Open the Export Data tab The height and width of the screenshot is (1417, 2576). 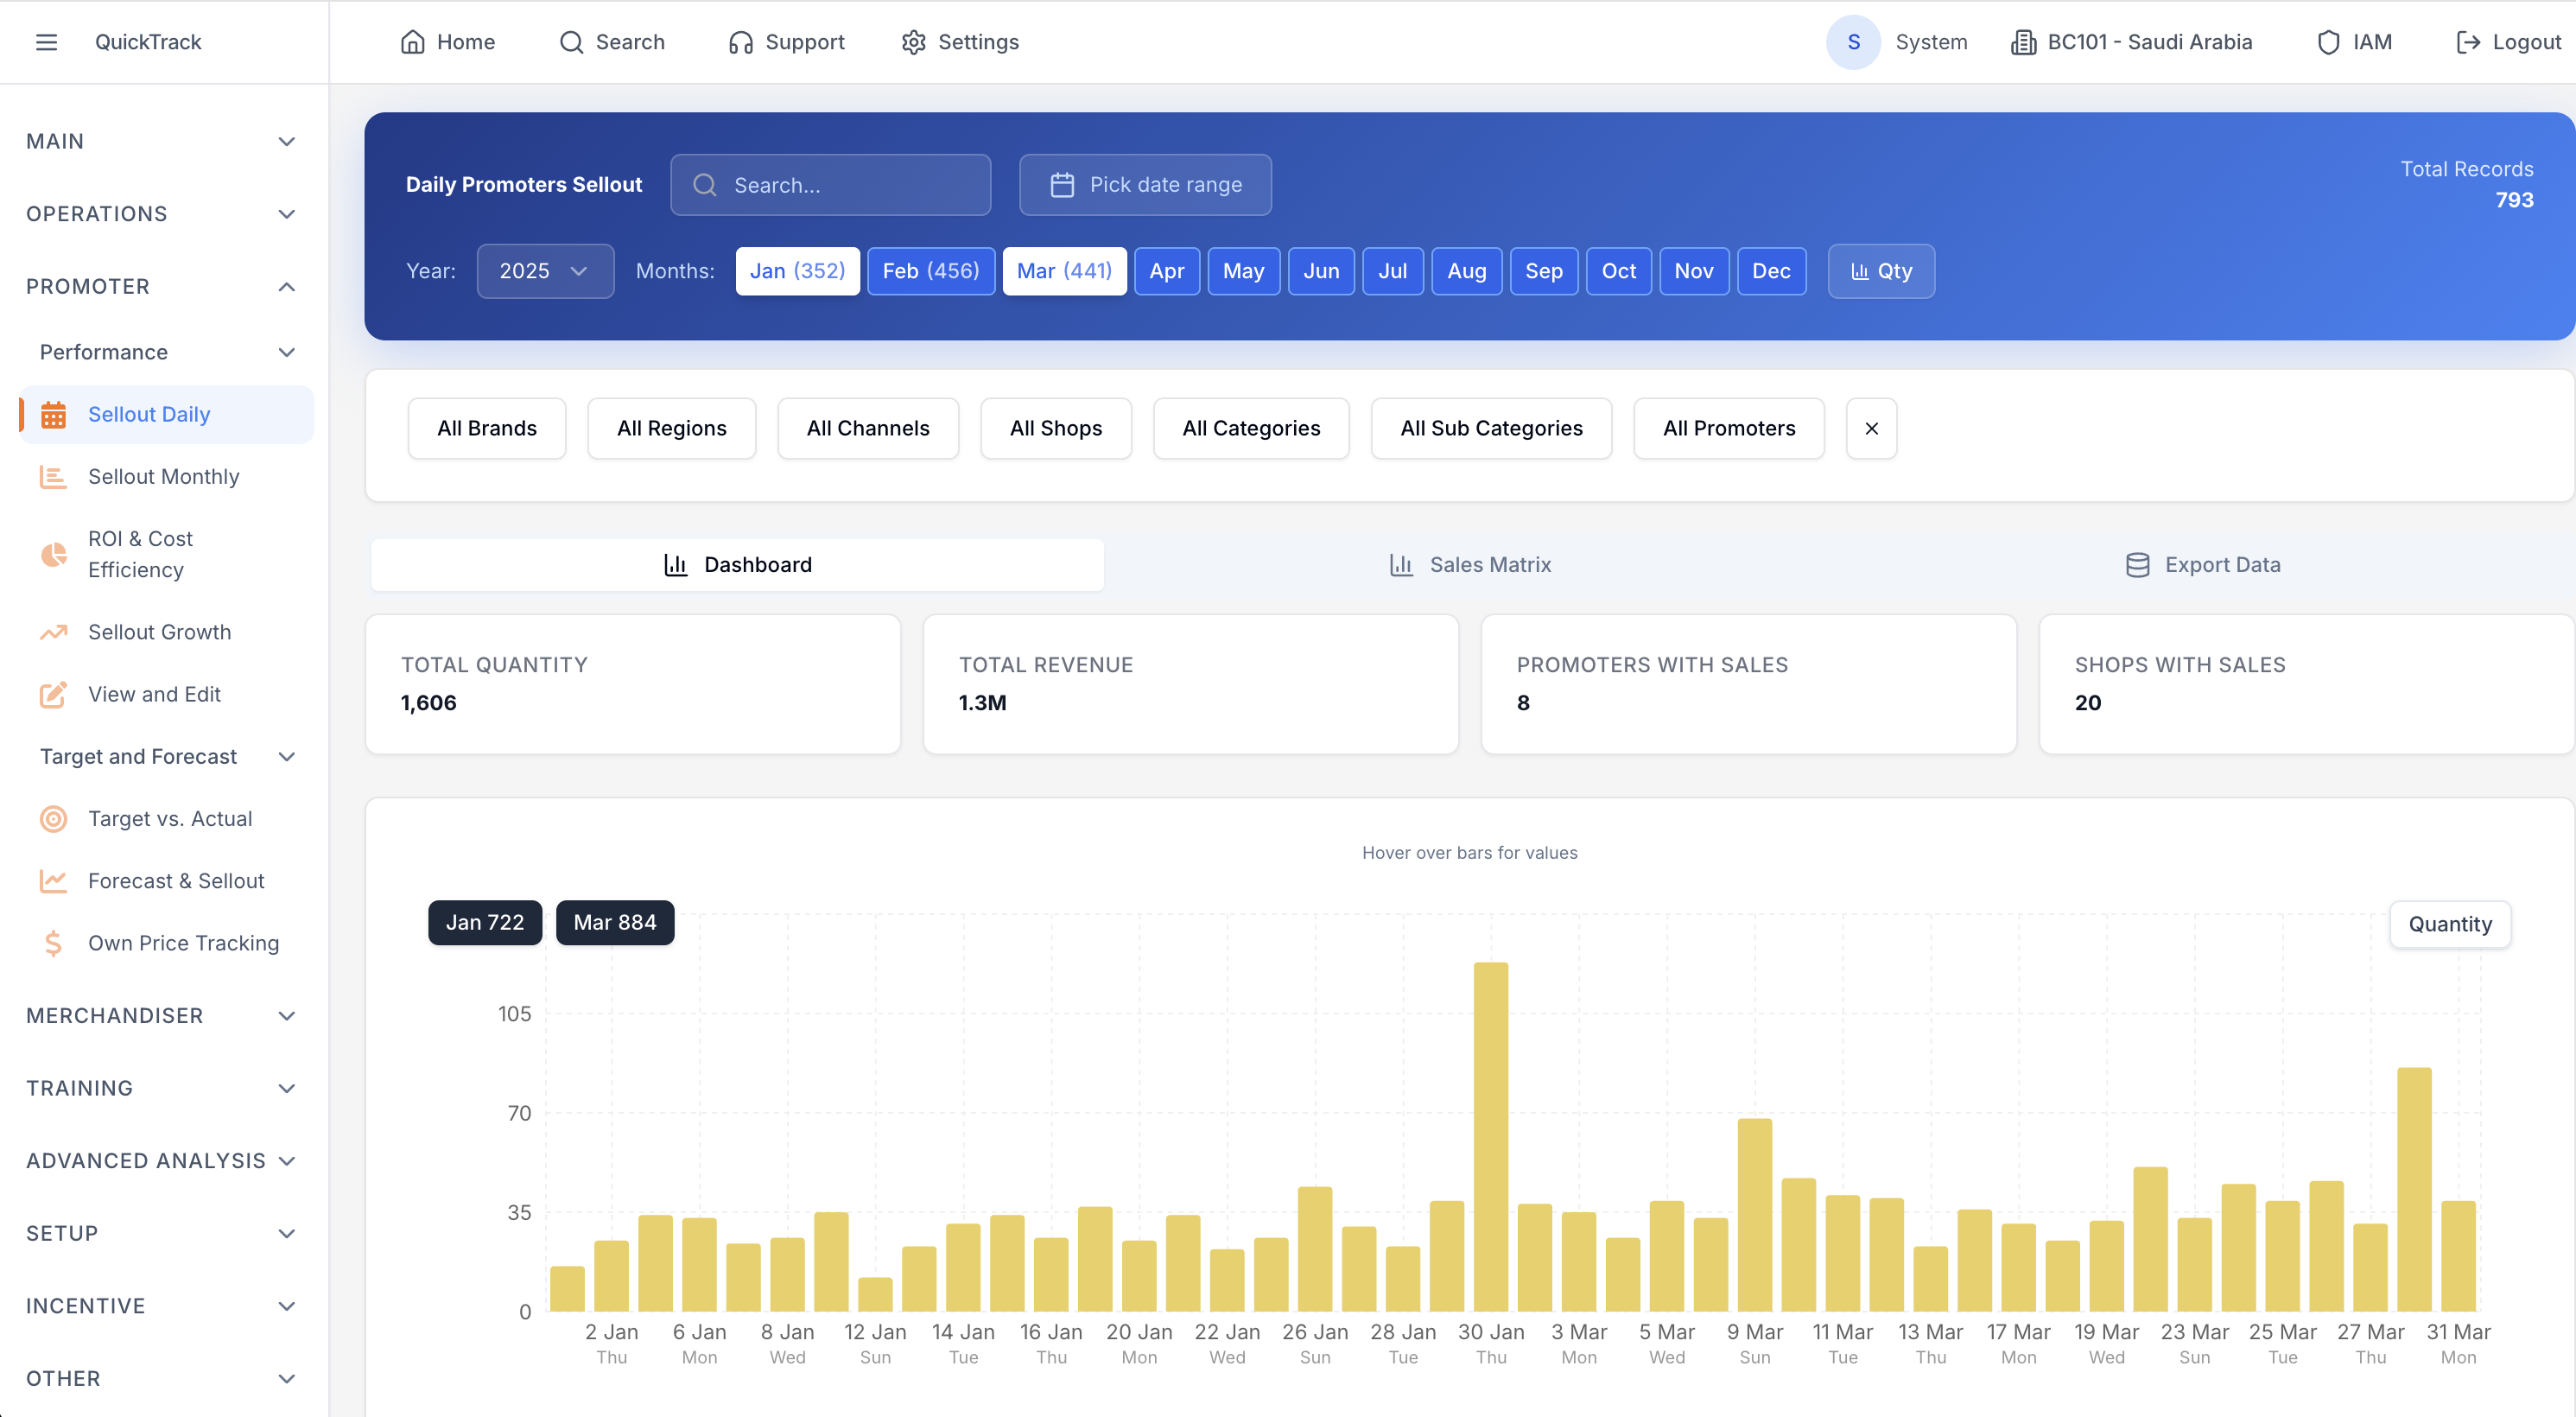(x=2203, y=565)
